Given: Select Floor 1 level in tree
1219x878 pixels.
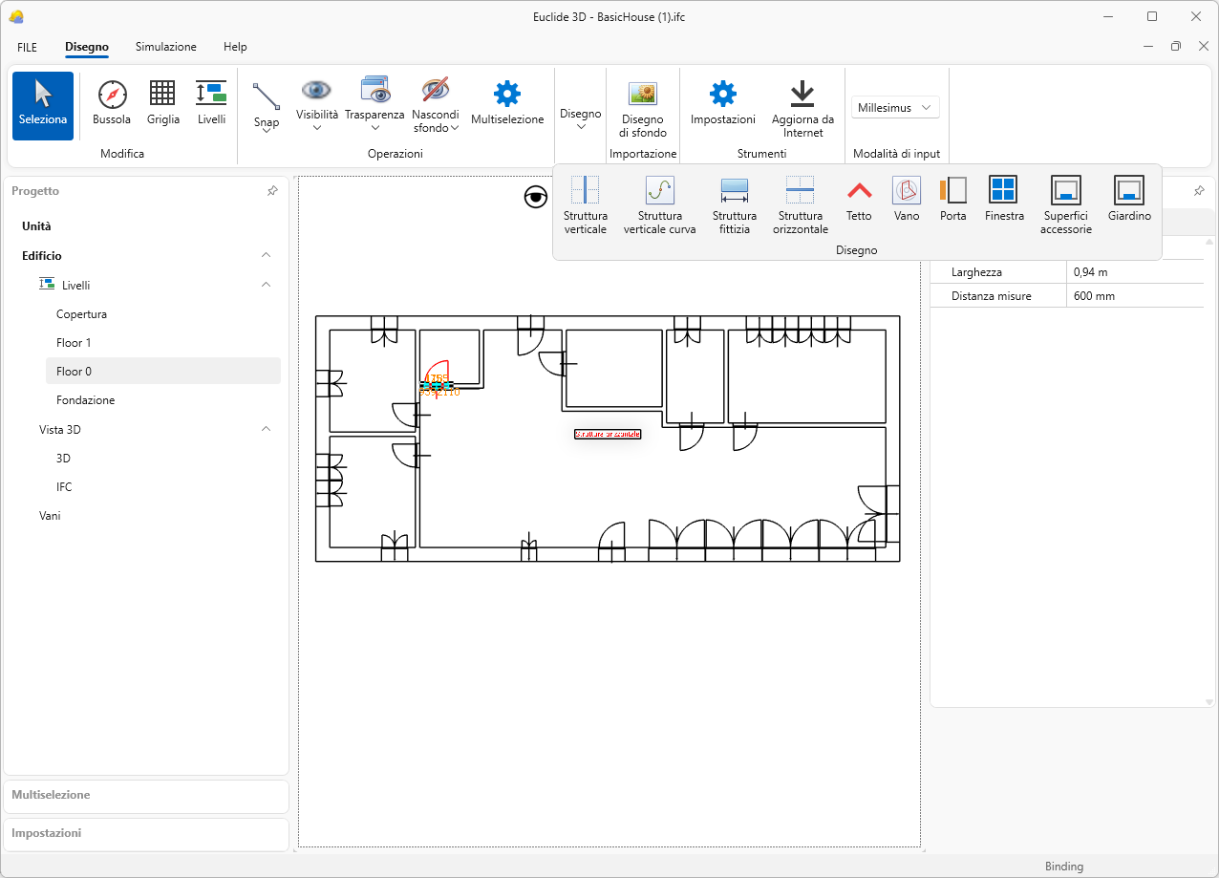Looking at the screenshot, I should click(74, 343).
